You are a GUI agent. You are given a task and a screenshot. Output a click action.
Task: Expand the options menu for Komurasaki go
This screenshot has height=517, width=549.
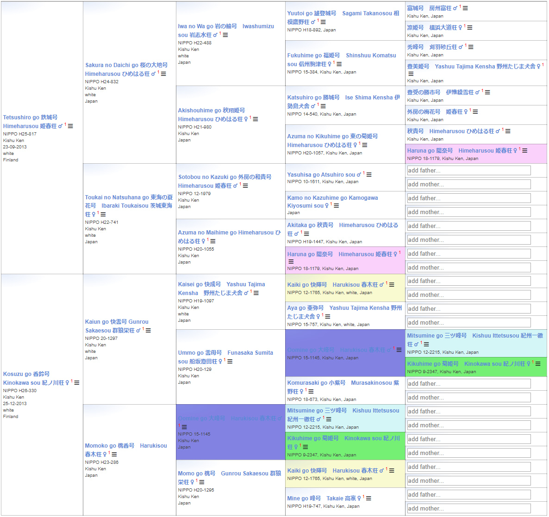point(311,392)
